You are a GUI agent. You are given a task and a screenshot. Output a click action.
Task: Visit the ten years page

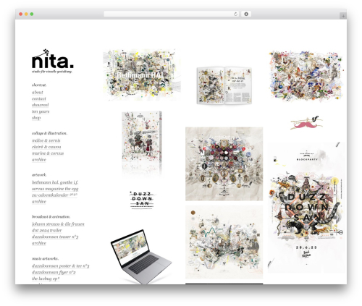[41, 111]
